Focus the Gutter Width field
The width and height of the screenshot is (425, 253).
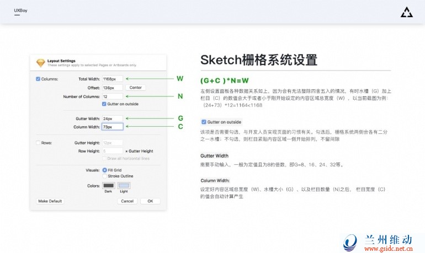[113, 118]
